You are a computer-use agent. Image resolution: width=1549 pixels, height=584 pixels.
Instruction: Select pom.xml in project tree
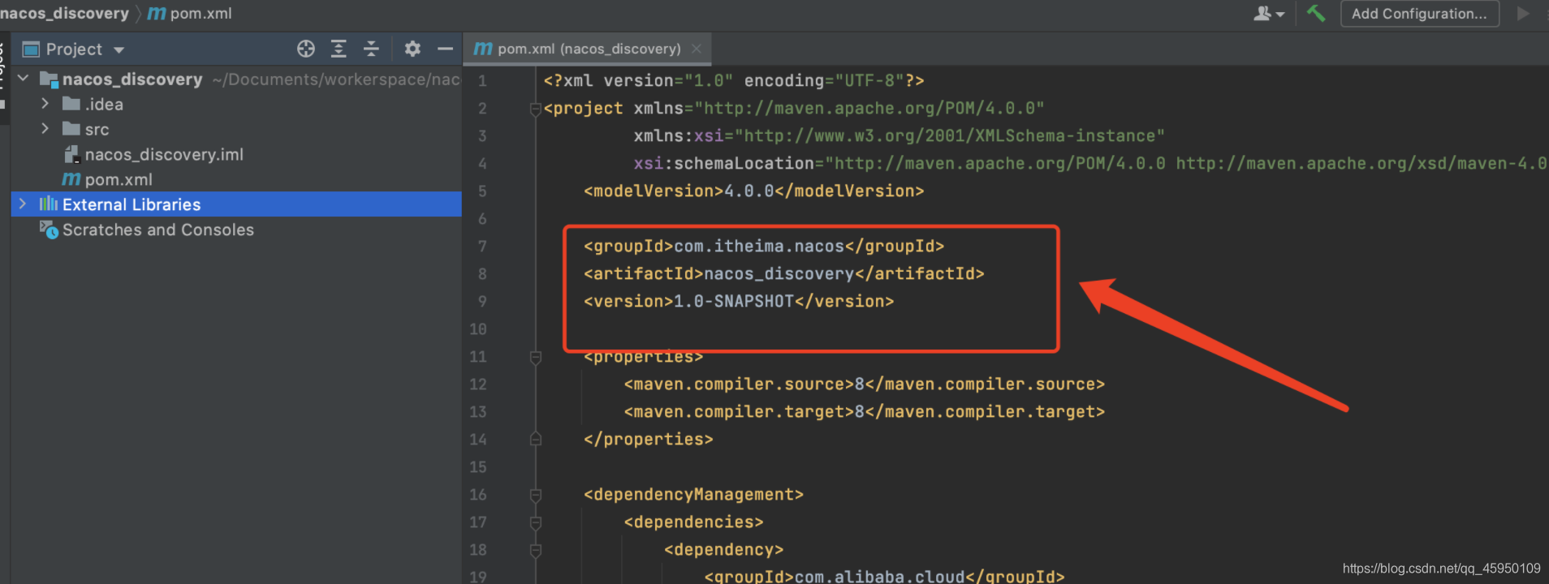click(x=119, y=179)
